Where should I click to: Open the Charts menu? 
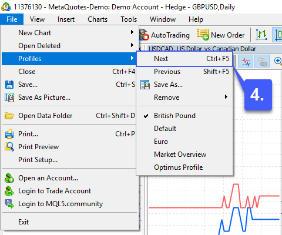tap(98, 19)
